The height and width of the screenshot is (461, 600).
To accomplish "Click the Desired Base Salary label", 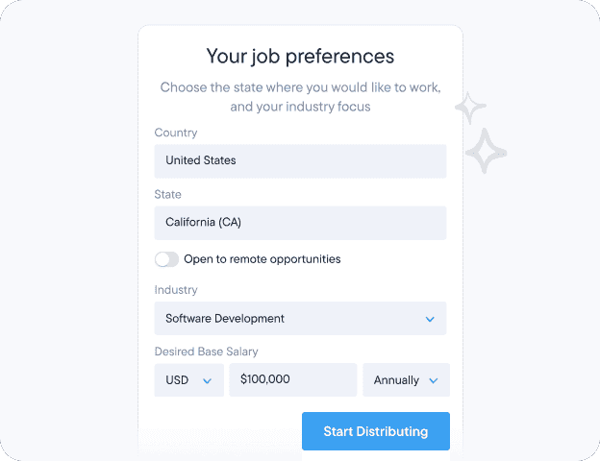I will click(206, 352).
